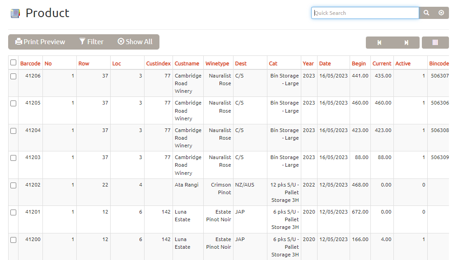Open Print Preview
The width and height of the screenshot is (458, 260).
[x=40, y=42]
